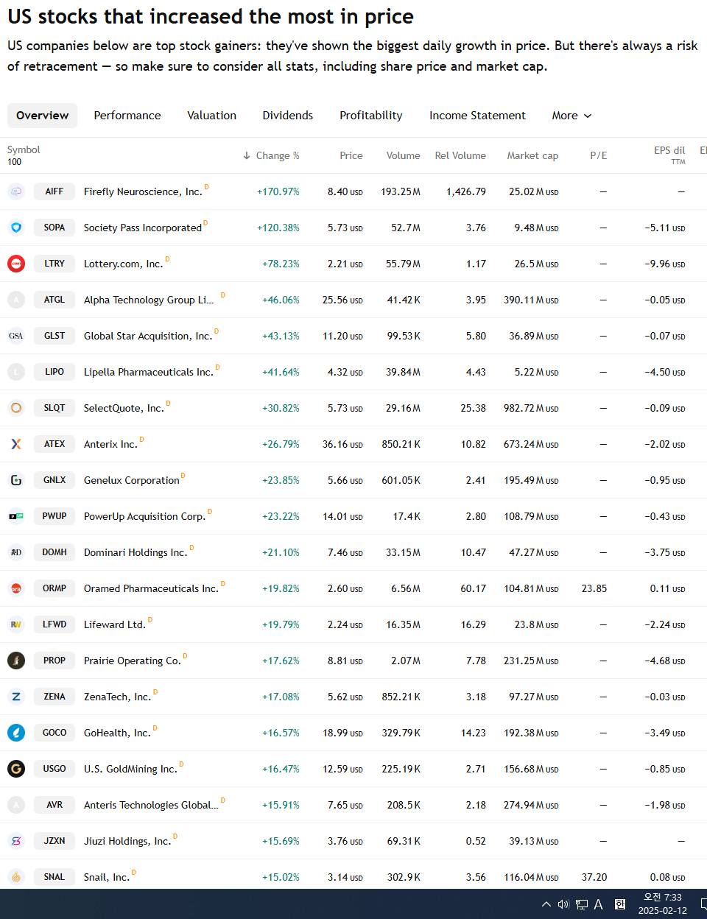Screen dimensions: 707x919
Task: Open the ZenaTech, Inc. link
Action: [x=117, y=697]
